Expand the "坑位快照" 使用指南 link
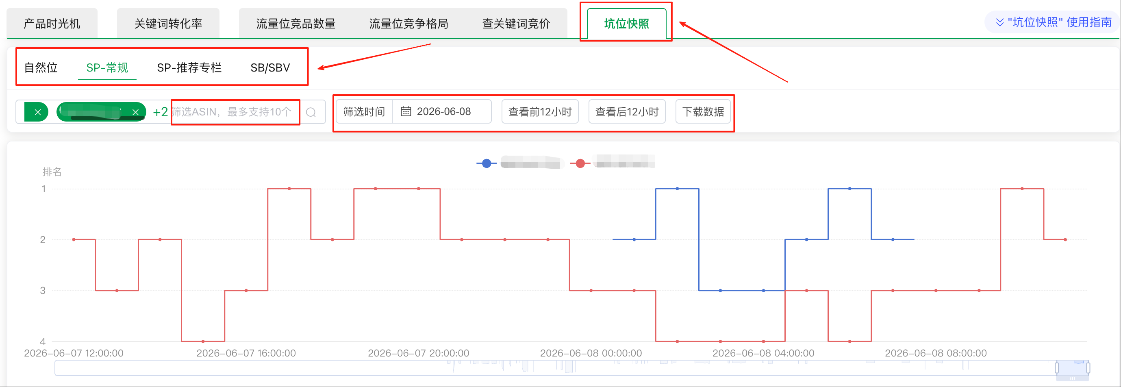The height and width of the screenshot is (387, 1121). point(1054,22)
